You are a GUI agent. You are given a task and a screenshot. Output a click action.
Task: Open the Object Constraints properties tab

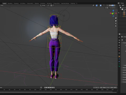click(119, 61)
